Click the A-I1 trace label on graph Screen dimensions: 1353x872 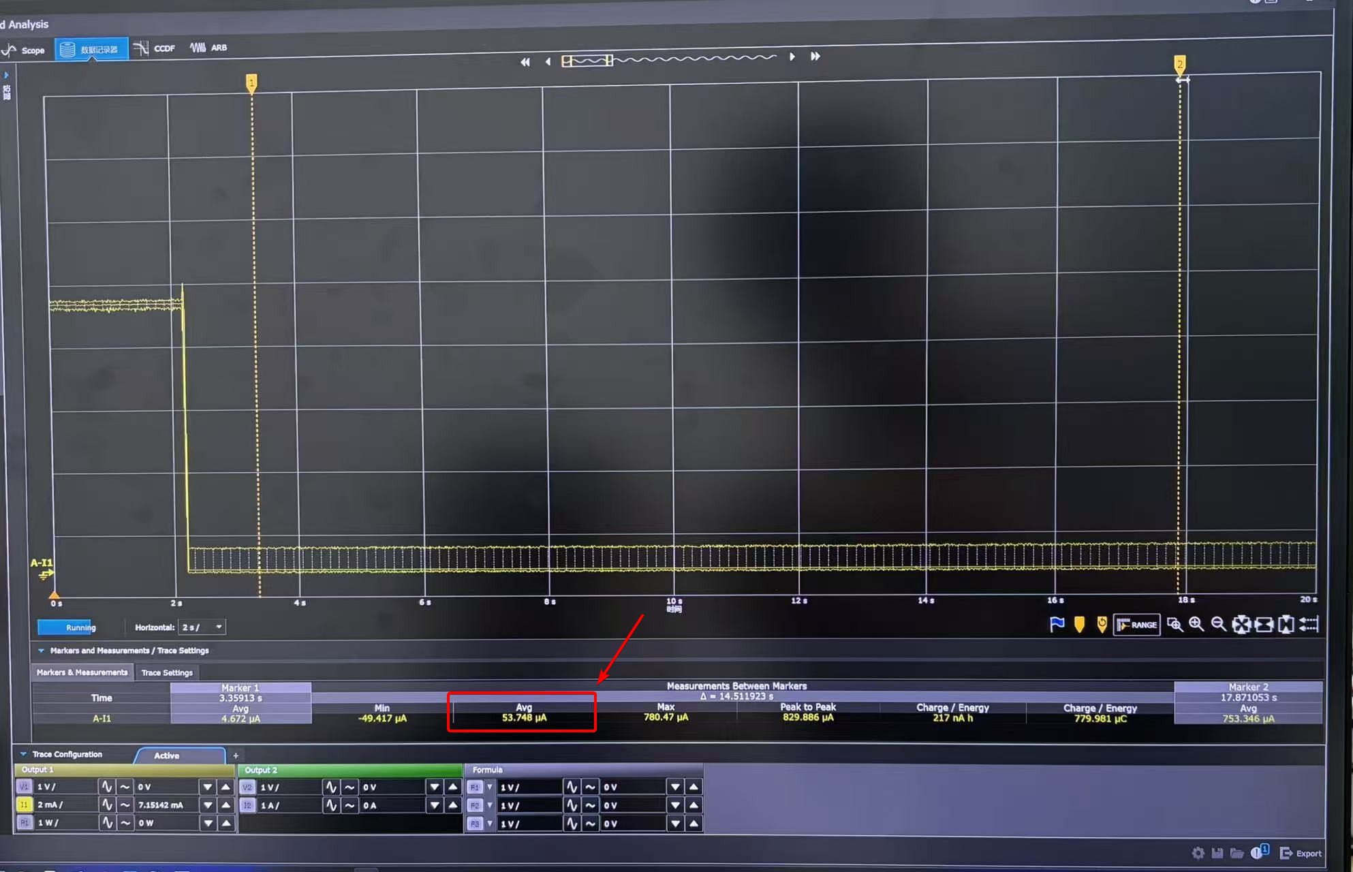coord(42,563)
